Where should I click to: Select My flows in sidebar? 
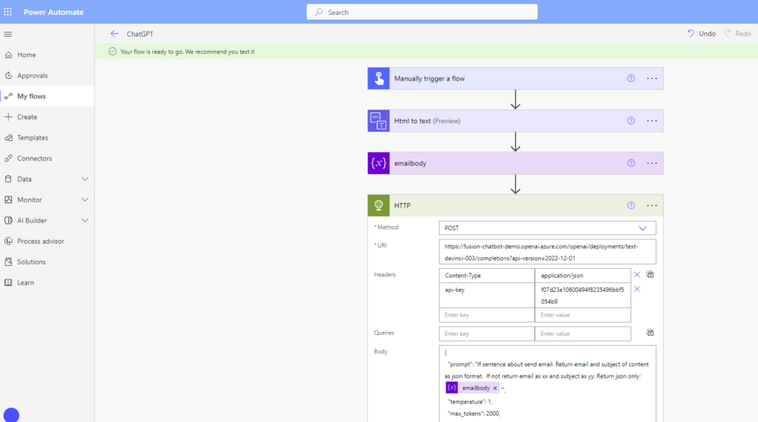pos(47,97)
